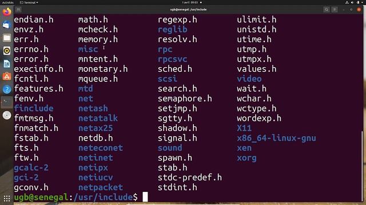Image resolution: width=366 pixels, height=205 pixels.
Task: Click the wctype.h file name
Action: [257, 108]
